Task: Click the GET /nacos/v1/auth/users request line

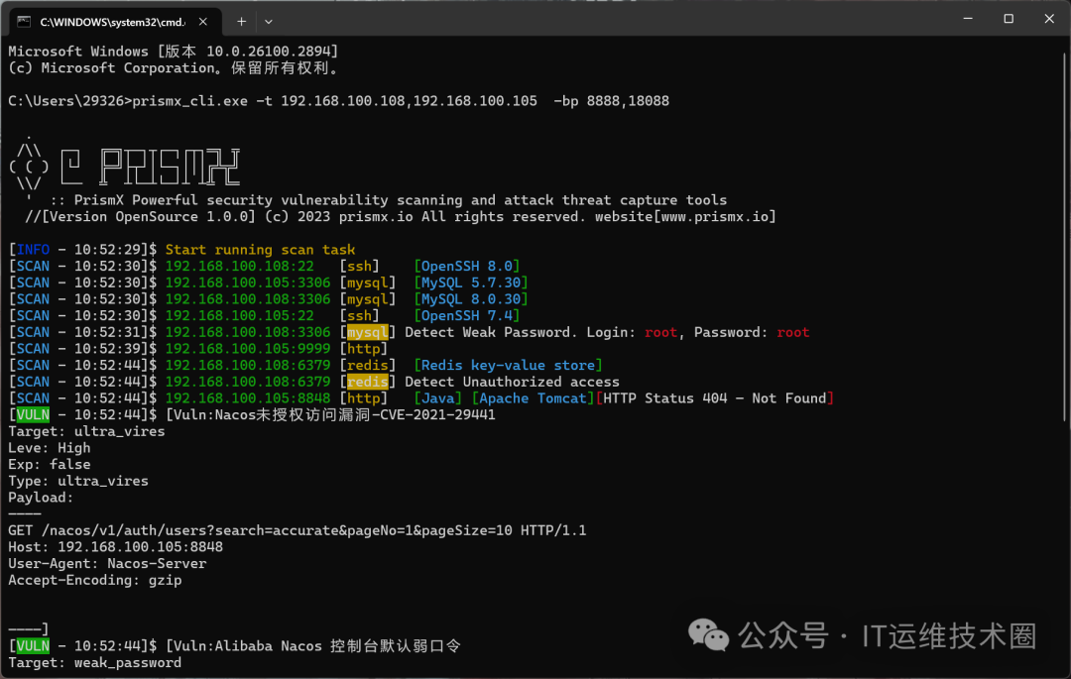Action: point(297,531)
